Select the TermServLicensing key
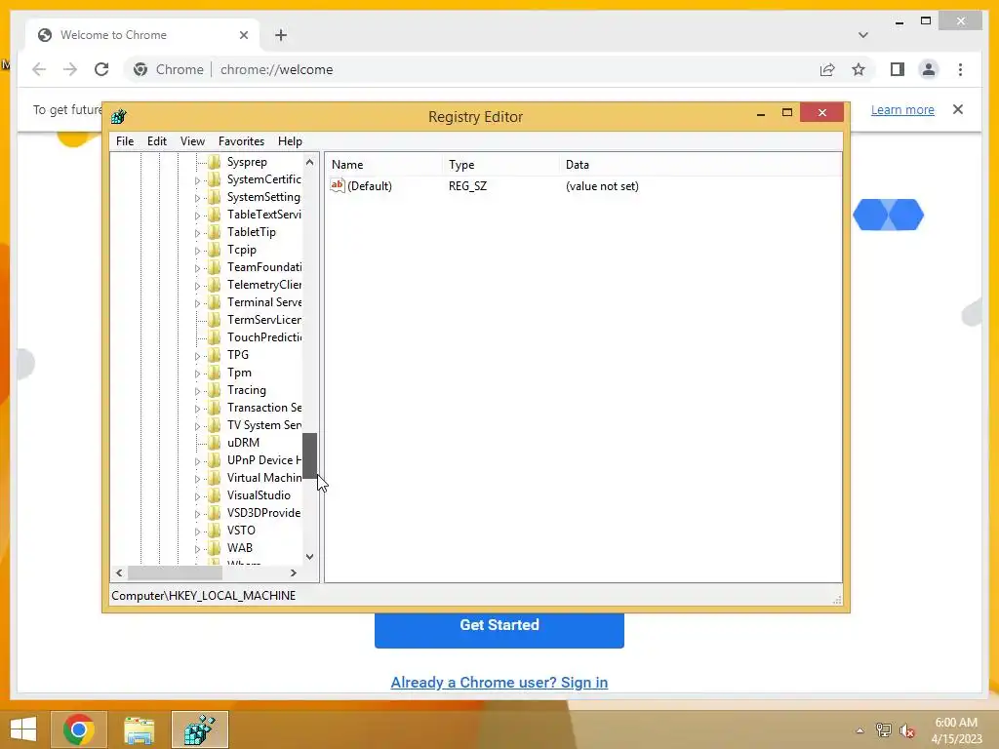The height and width of the screenshot is (749, 999). tap(264, 320)
